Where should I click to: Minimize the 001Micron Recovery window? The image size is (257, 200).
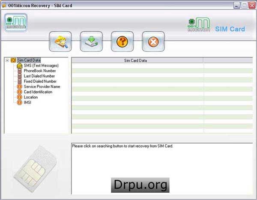pyautogui.click(x=237, y=6)
